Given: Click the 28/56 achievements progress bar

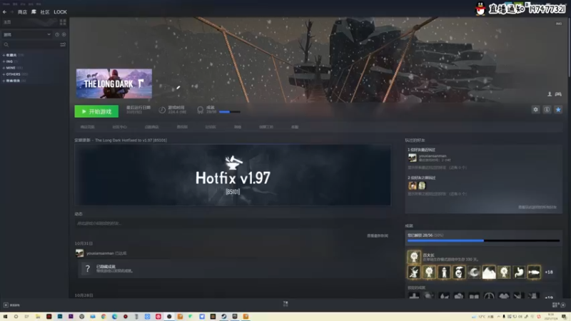Looking at the screenshot, I should (483, 240).
